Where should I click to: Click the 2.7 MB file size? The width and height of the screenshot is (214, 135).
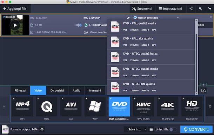click(38, 25)
